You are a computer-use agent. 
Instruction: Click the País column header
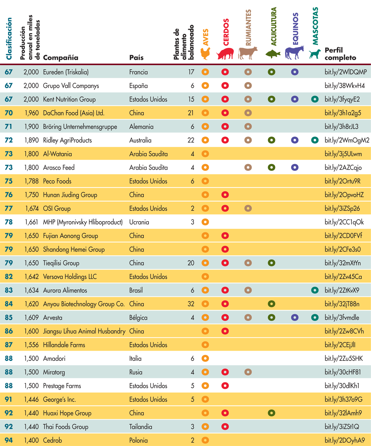[136, 58]
